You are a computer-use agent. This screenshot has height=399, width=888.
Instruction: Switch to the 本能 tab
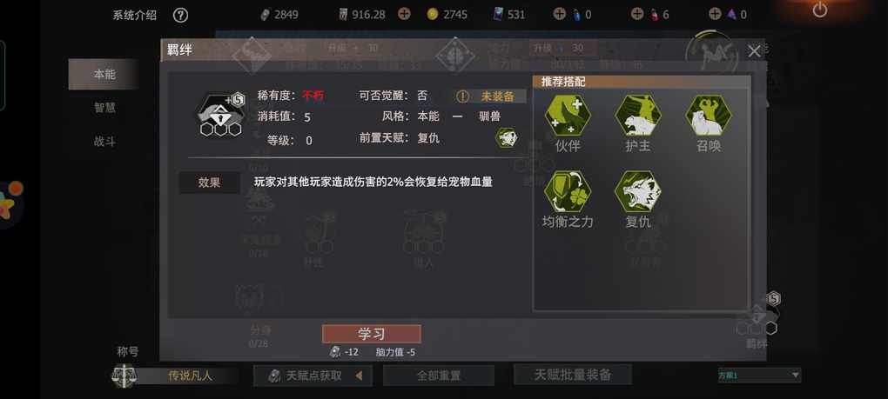tap(104, 74)
